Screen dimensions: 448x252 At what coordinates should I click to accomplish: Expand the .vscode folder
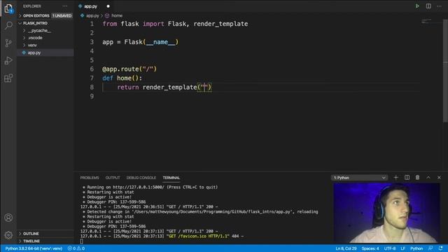(x=35, y=38)
